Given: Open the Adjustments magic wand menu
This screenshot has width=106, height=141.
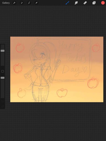Looking at the screenshot, I should (22, 3).
